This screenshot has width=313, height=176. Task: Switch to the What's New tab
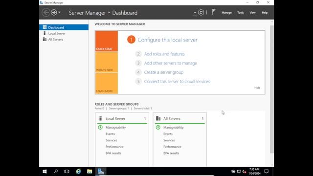107,63
